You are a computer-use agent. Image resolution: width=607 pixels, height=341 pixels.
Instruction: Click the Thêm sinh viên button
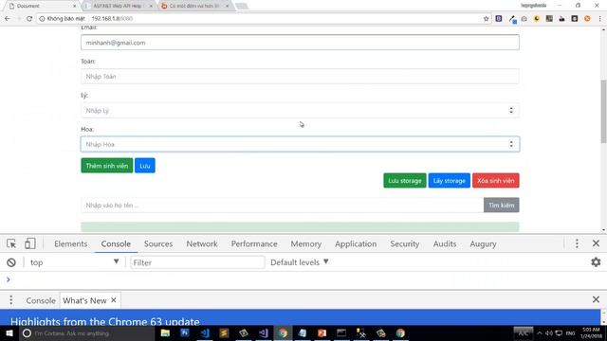[107, 166]
